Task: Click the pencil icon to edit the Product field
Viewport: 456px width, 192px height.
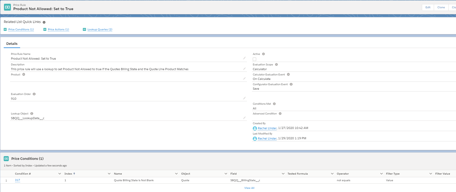Action: tap(244, 78)
